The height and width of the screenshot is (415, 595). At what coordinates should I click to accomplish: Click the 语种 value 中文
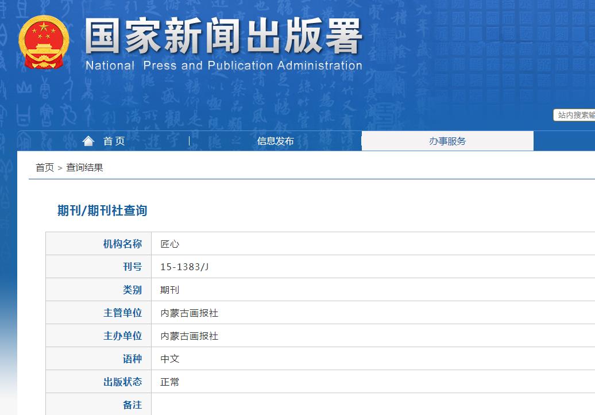[170, 359]
